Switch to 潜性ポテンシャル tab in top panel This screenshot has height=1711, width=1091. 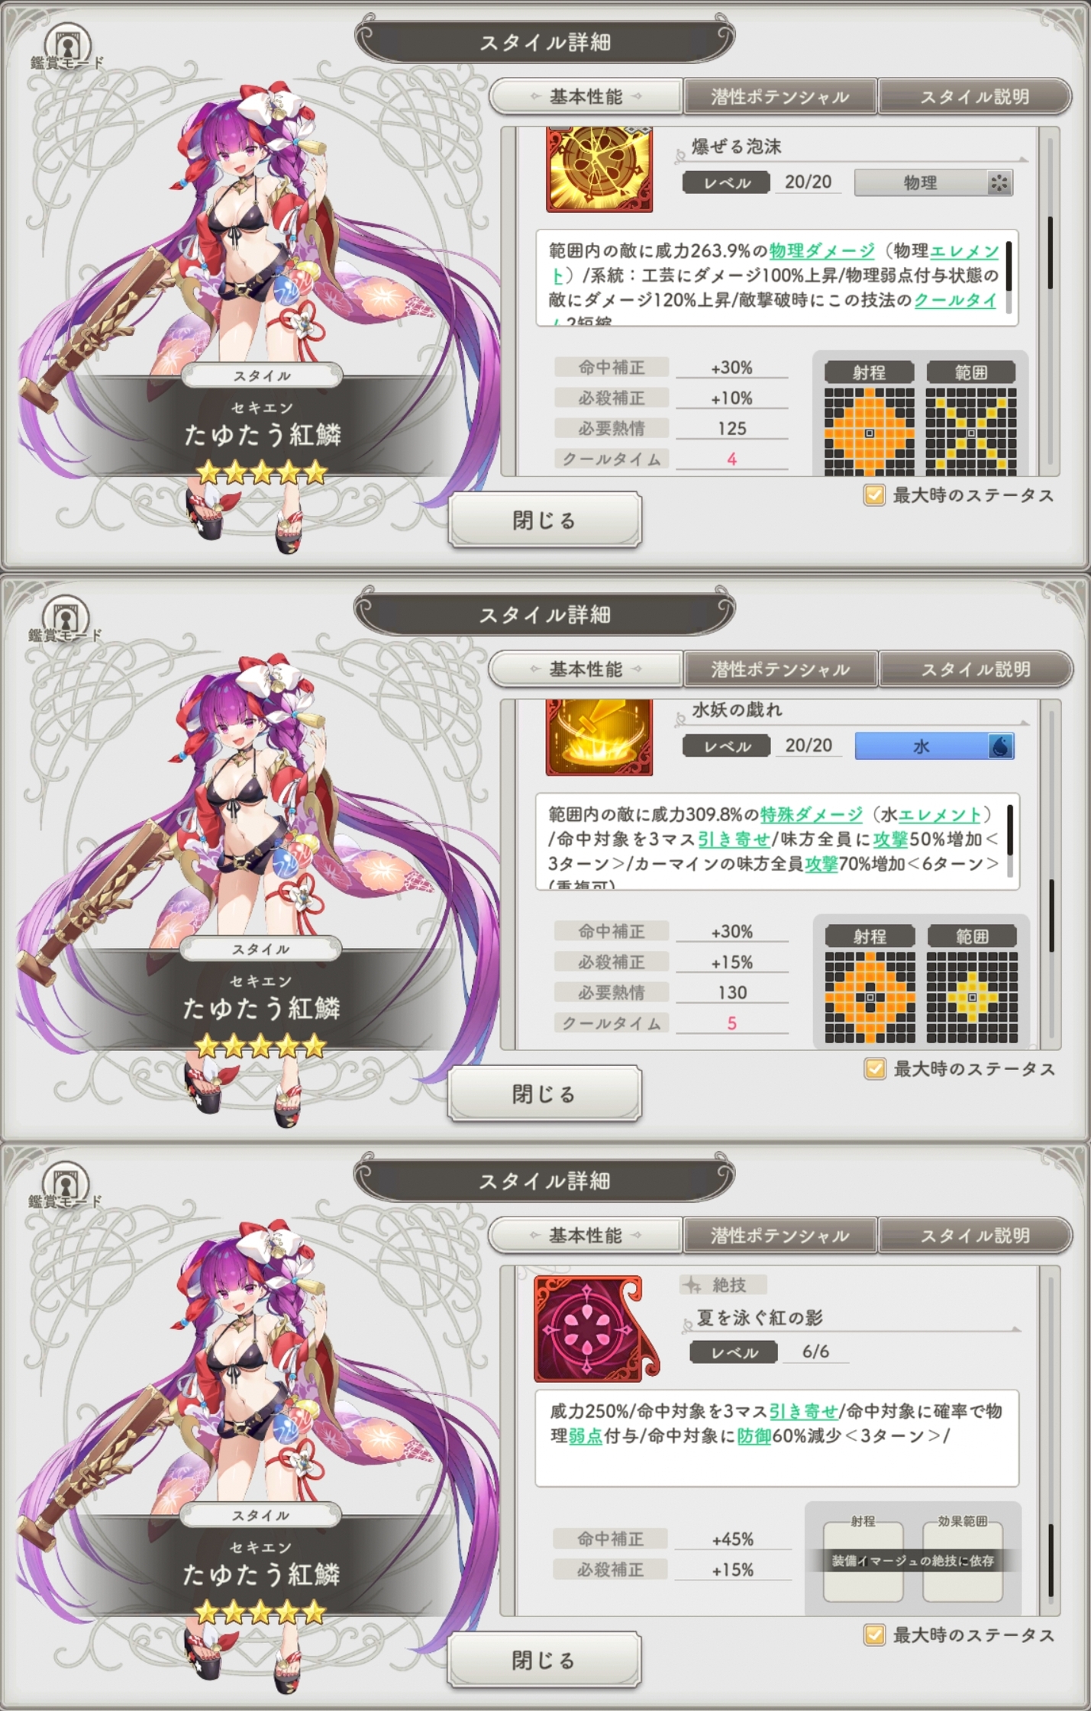tap(780, 96)
